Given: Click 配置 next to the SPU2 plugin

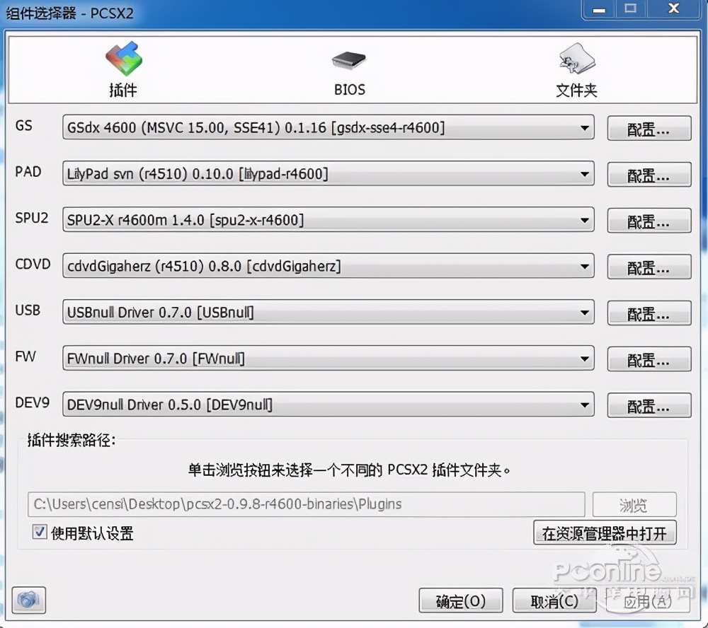Looking at the screenshot, I should (648, 221).
